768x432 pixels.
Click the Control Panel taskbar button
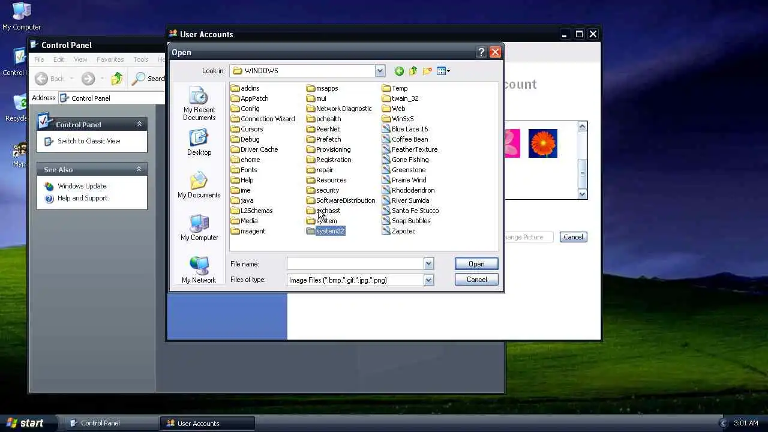[111, 423]
